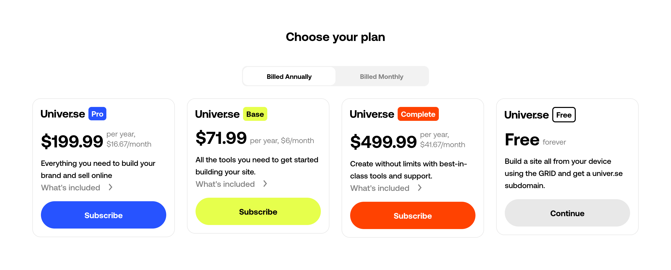Click the Univer.se logo on Pro card
671x270 pixels.
coord(63,114)
